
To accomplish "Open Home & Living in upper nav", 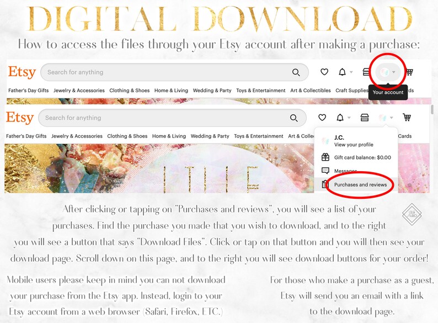I will click(171, 91).
